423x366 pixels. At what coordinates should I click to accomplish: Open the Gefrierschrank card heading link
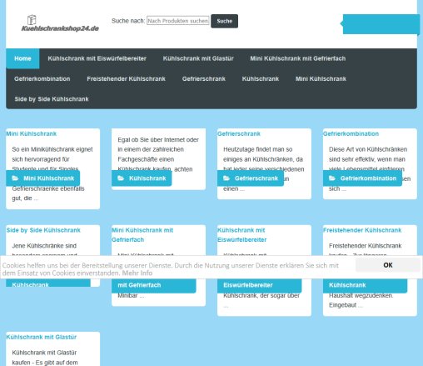[239, 133]
